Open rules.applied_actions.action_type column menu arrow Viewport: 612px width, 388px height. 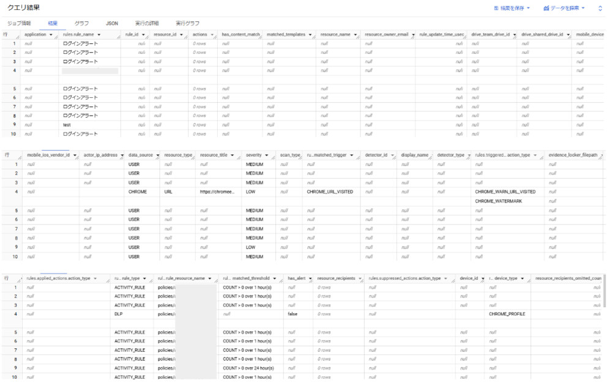pyautogui.click(x=95, y=278)
